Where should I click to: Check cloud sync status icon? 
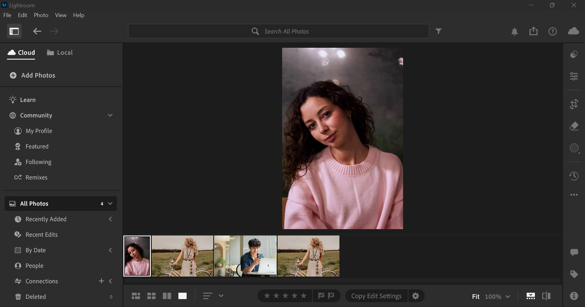[x=574, y=31]
